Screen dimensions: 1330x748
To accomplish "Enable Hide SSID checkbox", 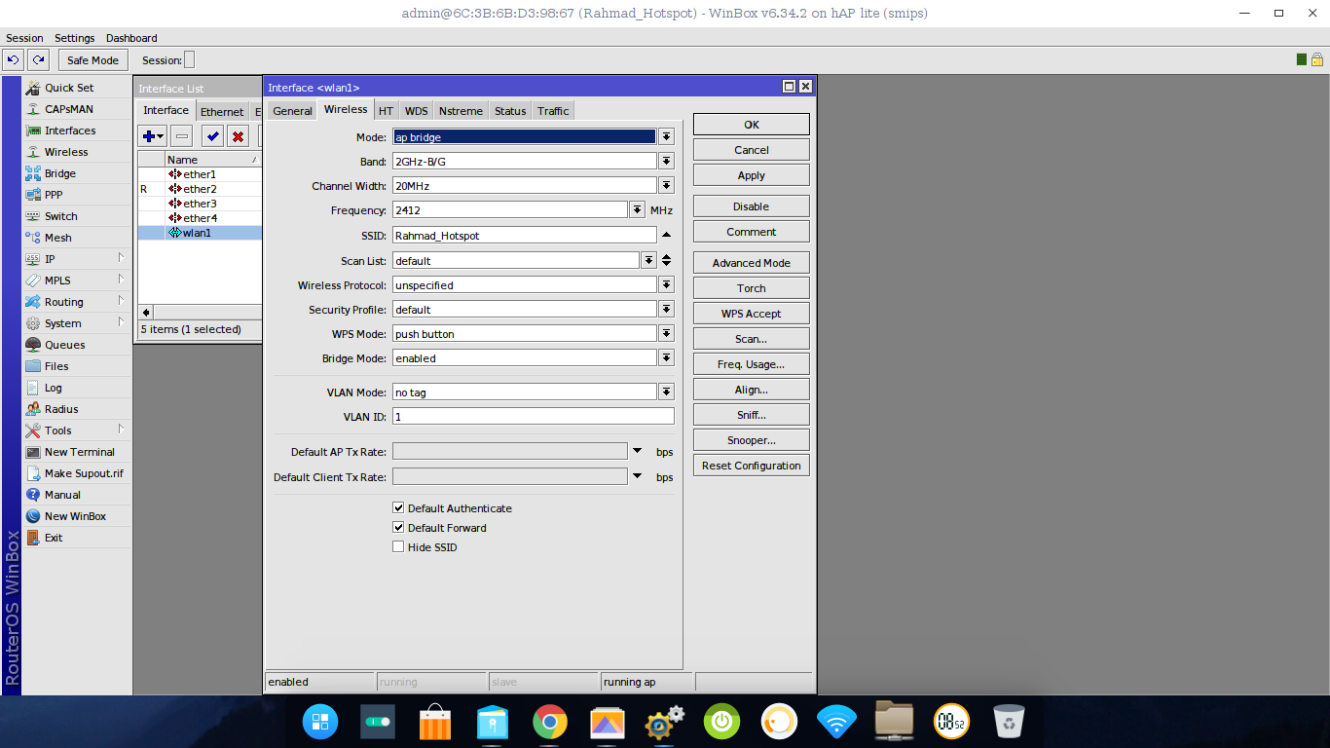I will [398, 547].
